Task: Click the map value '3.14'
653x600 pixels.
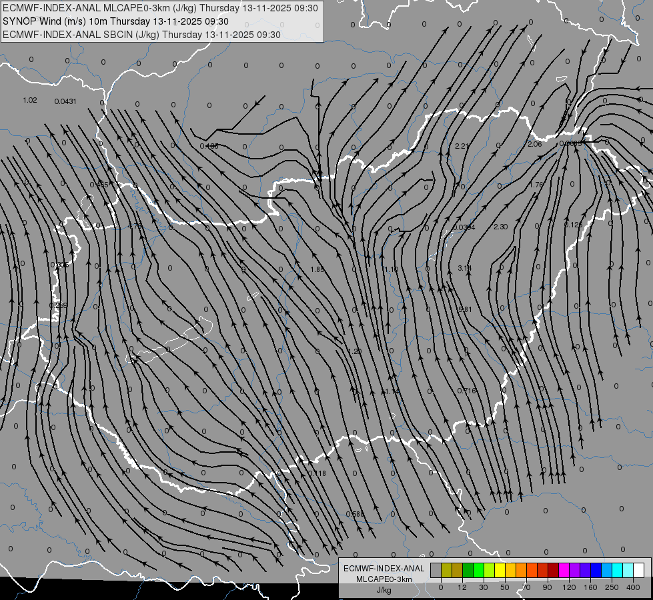Action: 465,268
